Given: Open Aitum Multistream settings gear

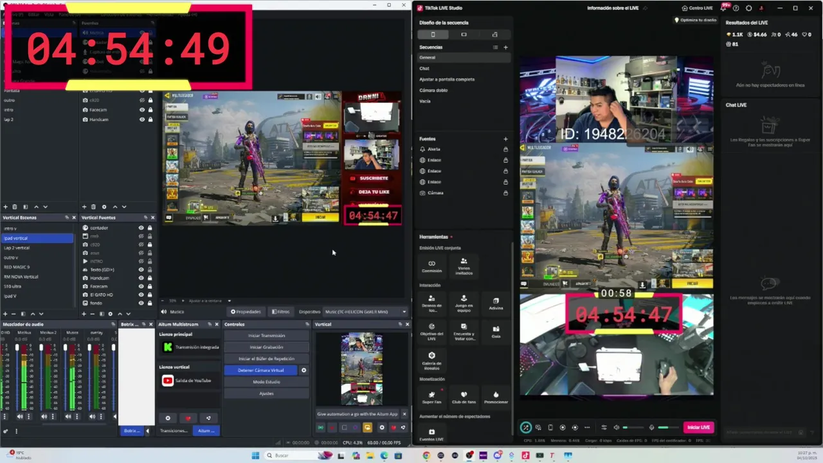Looking at the screenshot, I should [168, 418].
